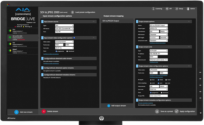Collapse Output stream video configuration section
This screenshot has height=125, width=204.
pos(189,66)
